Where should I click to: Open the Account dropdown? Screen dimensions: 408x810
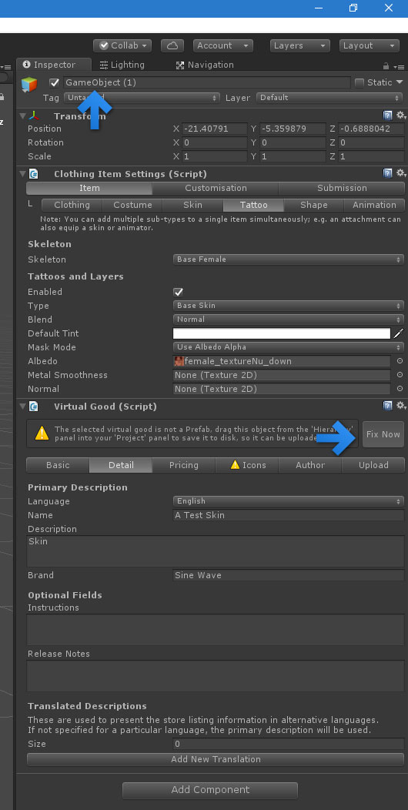click(x=223, y=45)
